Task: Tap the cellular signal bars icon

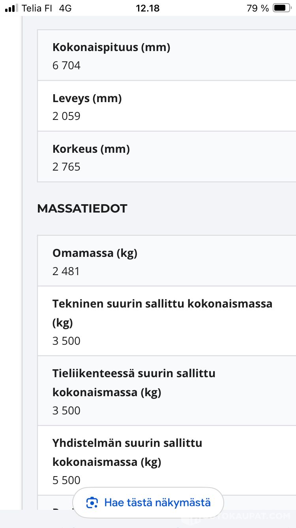Action: [x=11, y=8]
